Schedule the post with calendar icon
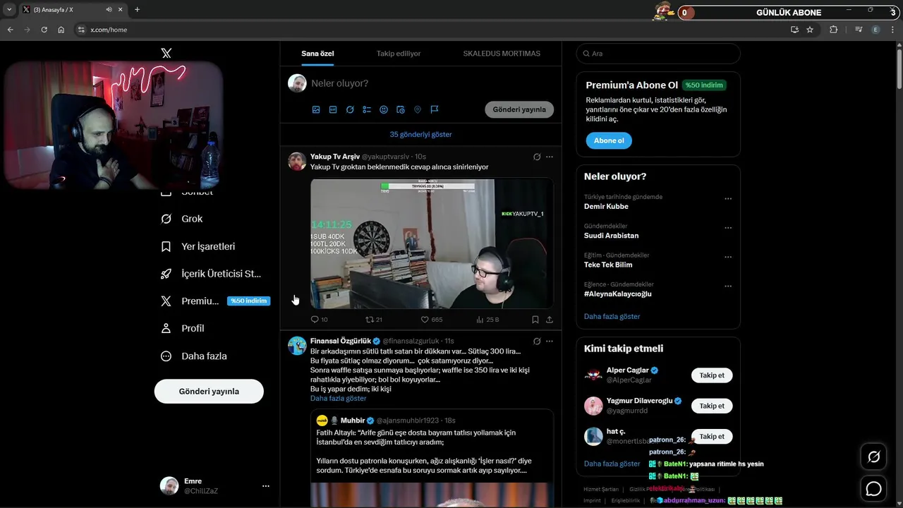Viewport: 903px width, 508px height. coord(401,109)
